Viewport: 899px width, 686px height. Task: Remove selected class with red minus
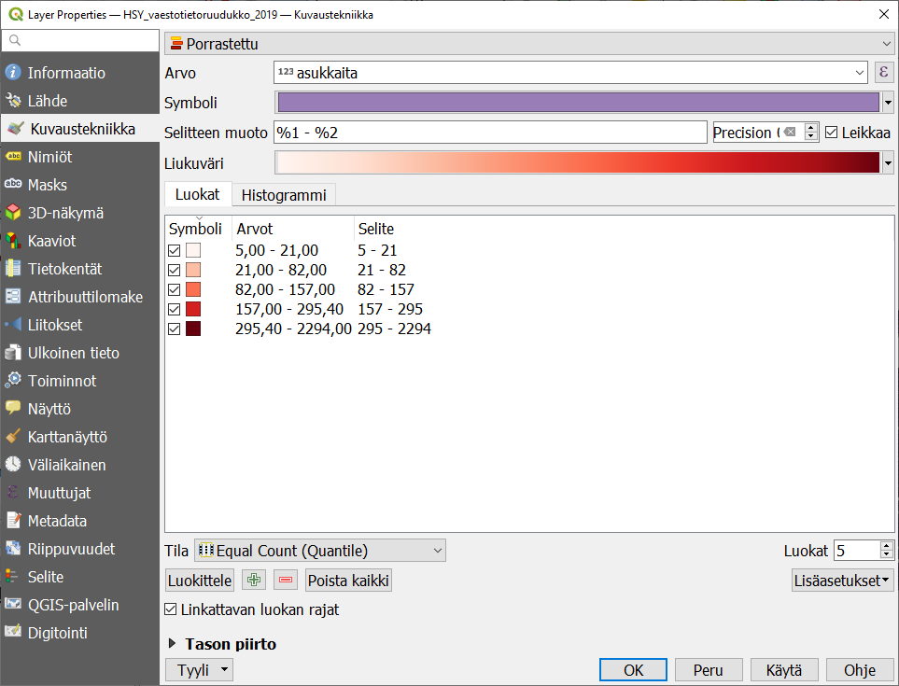(286, 580)
